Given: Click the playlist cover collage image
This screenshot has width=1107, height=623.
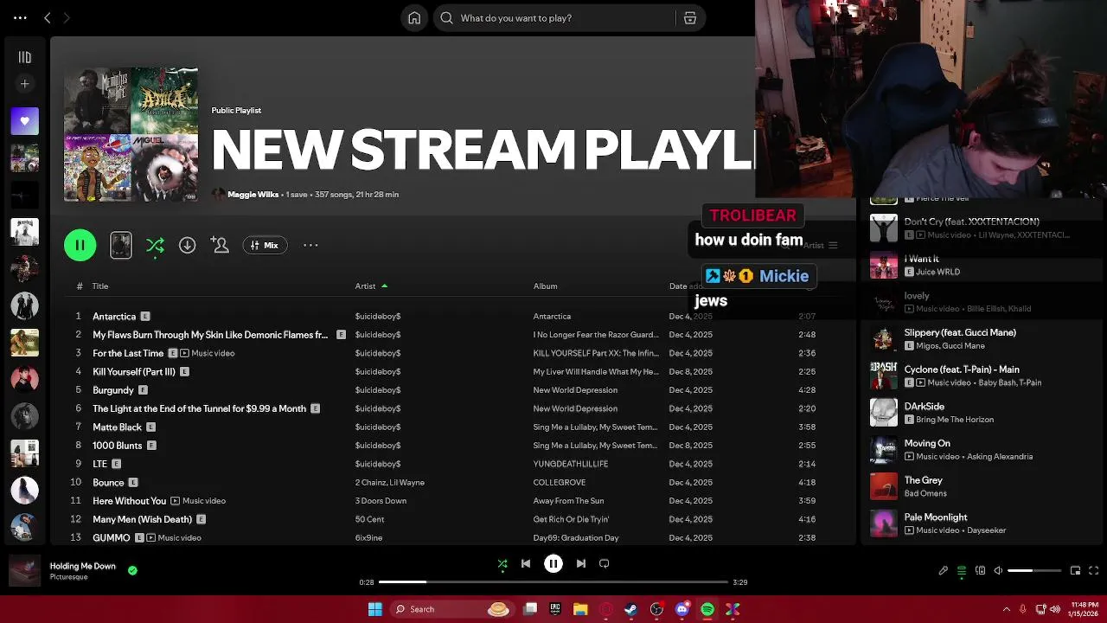Looking at the screenshot, I should [x=131, y=135].
